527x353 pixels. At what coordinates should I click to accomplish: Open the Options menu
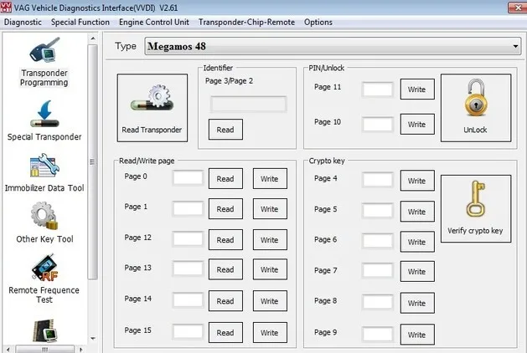tap(318, 22)
